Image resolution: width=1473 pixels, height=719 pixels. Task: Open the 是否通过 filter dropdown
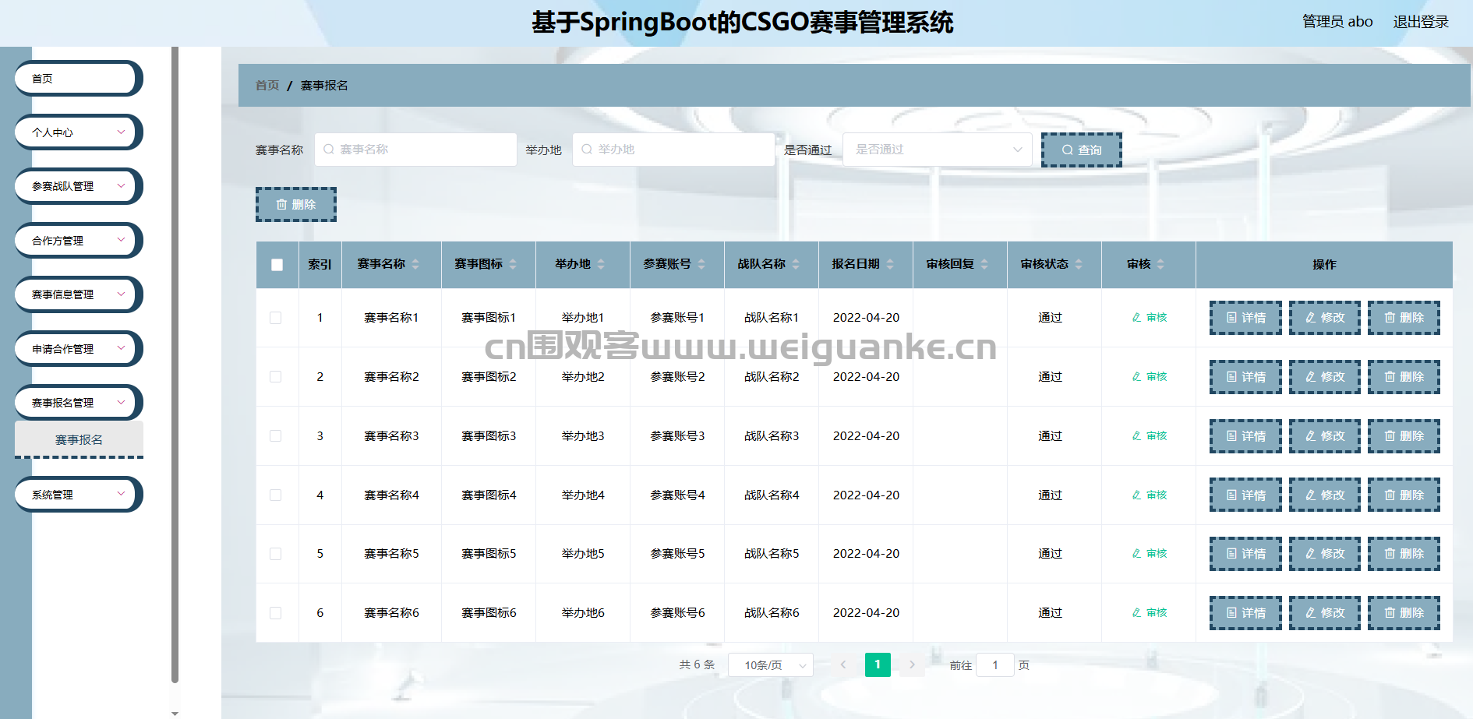point(938,150)
